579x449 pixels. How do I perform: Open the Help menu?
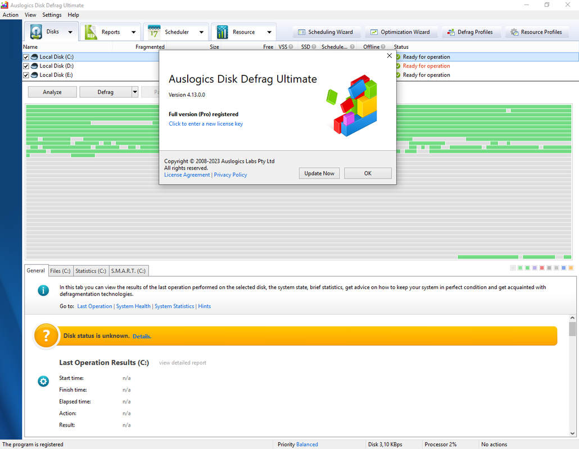[73, 15]
